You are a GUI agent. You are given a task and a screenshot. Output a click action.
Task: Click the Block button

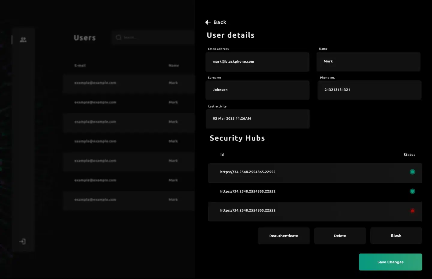click(396, 236)
